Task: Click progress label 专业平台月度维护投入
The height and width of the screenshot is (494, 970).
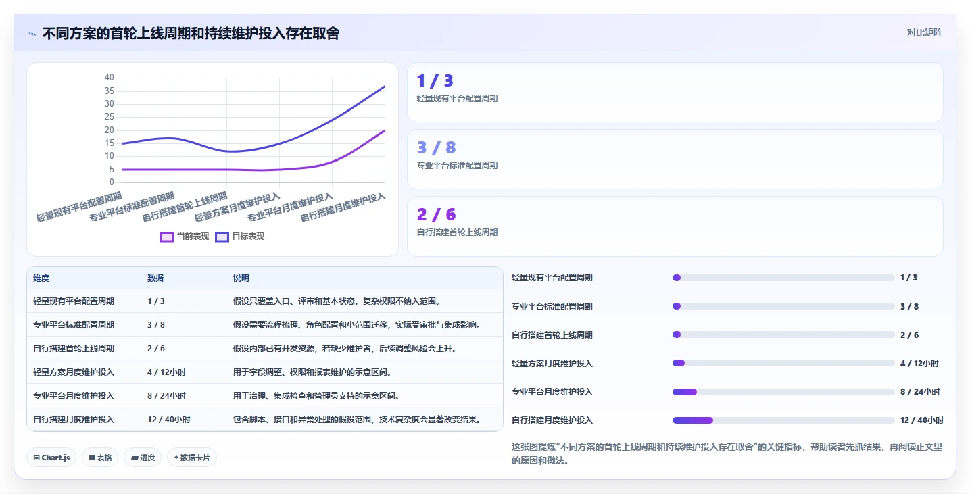Action: 552,392
